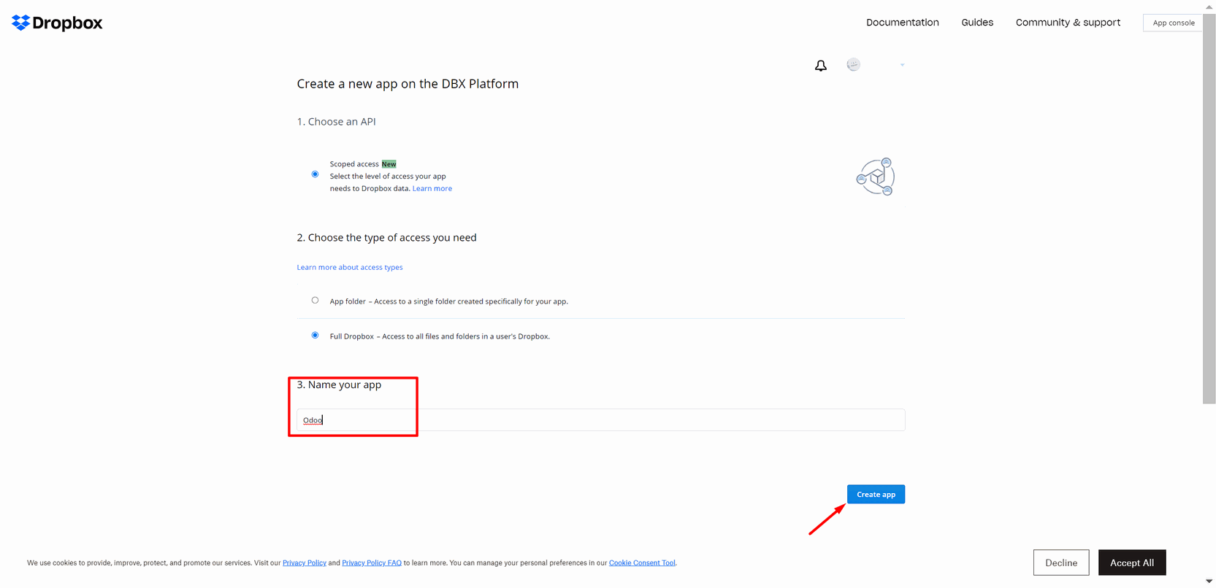Open the Privacy Policy link
Image resolution: width=1216 pixels, height=588 pixels.
(305, 563)
